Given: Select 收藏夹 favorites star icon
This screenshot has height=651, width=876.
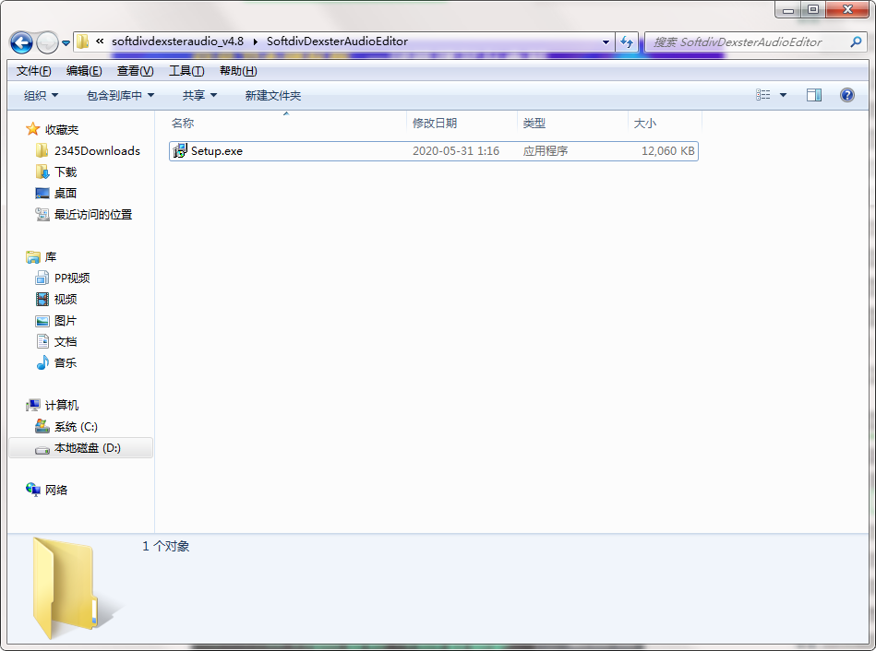Looking at the screenshot, I should pos(33,129).
